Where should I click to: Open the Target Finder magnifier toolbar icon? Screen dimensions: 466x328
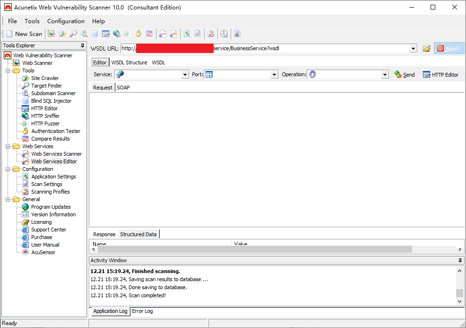point(73,34)
